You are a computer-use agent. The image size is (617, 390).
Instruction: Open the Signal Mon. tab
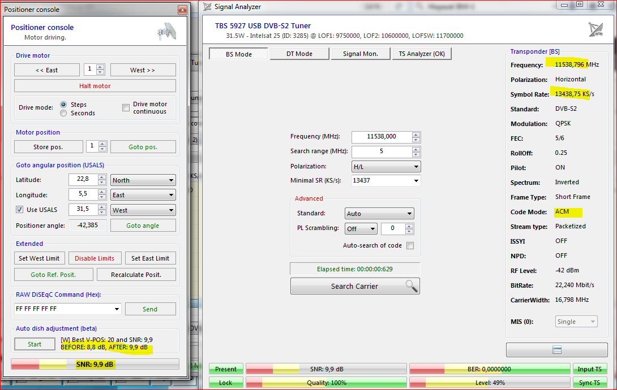tap(359, 54)
